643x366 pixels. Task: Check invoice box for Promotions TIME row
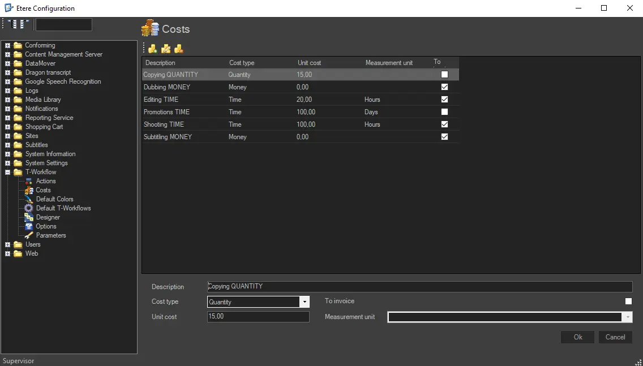click(x=444, y=112)
